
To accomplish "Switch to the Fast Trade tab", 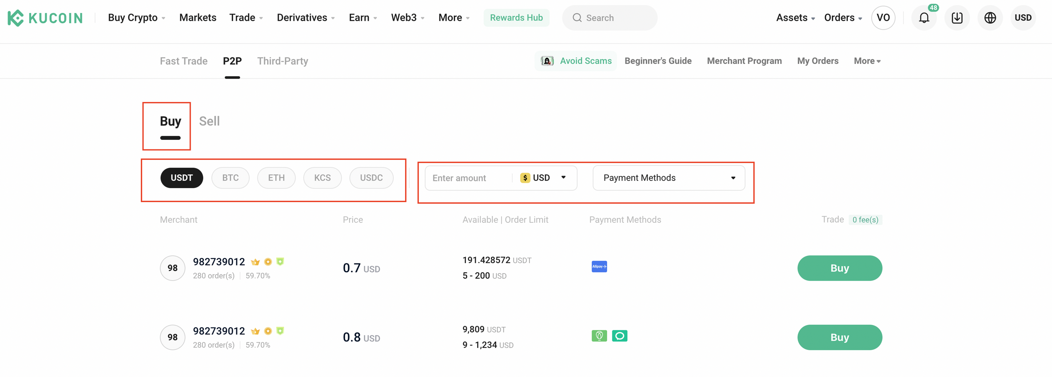I will (183, 61).
